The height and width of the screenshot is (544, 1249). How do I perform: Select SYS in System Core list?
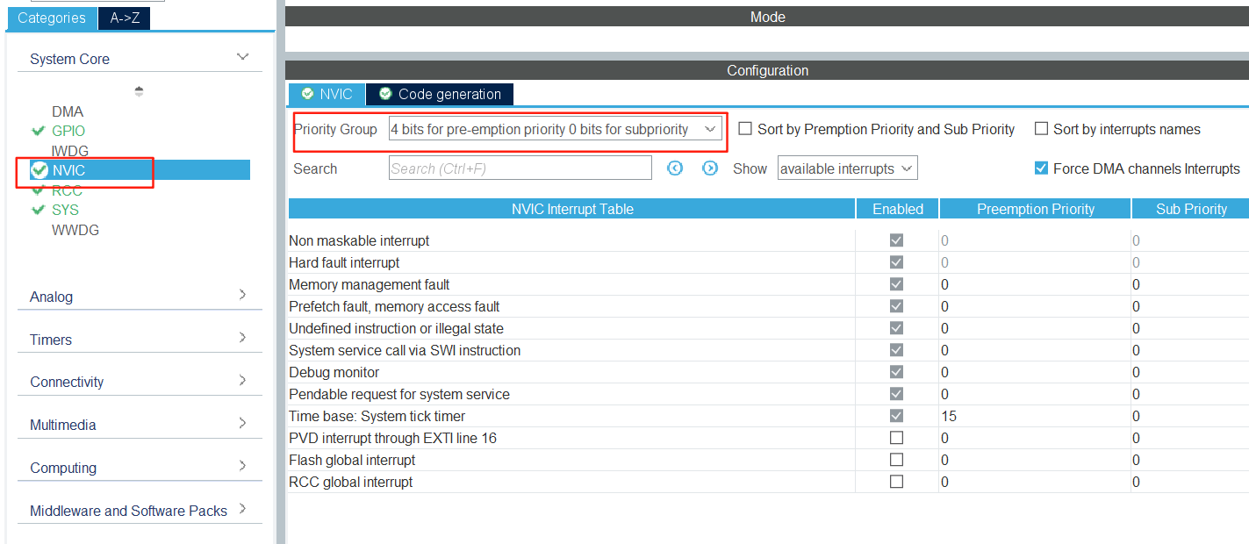[x=65, y=210]
